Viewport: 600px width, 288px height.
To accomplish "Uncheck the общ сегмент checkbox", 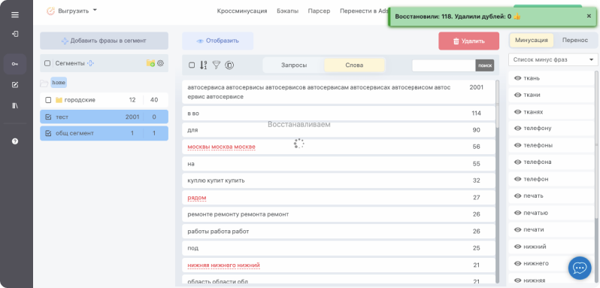I will [48, 133].
